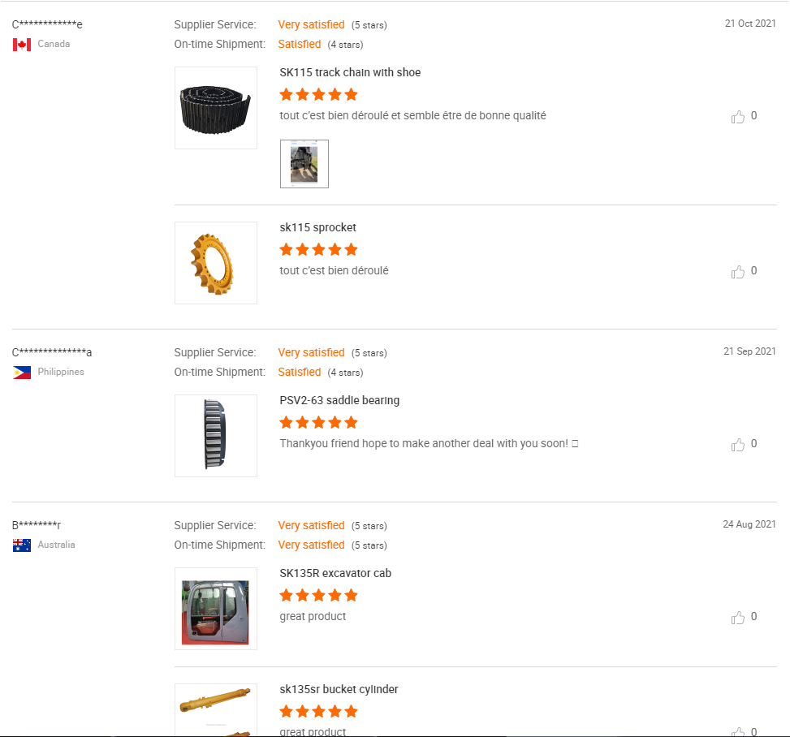Open the reviewer's attached photo thumbnail
The width and height of the screenshot is (790, 737).
point(304,164)
